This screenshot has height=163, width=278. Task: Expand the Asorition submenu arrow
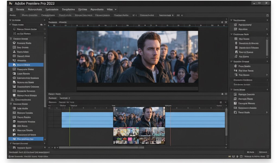coord(267,29)
